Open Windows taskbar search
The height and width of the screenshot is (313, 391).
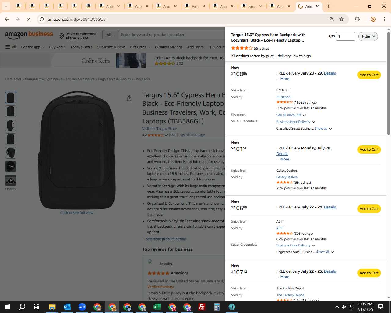pyautogui.click(x=22, y=307)
